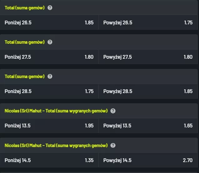Viewport: 199px width, 173px height.
Task: Select Poniżej 26.5 at odds 1.85
Action: tap(49, 22)
